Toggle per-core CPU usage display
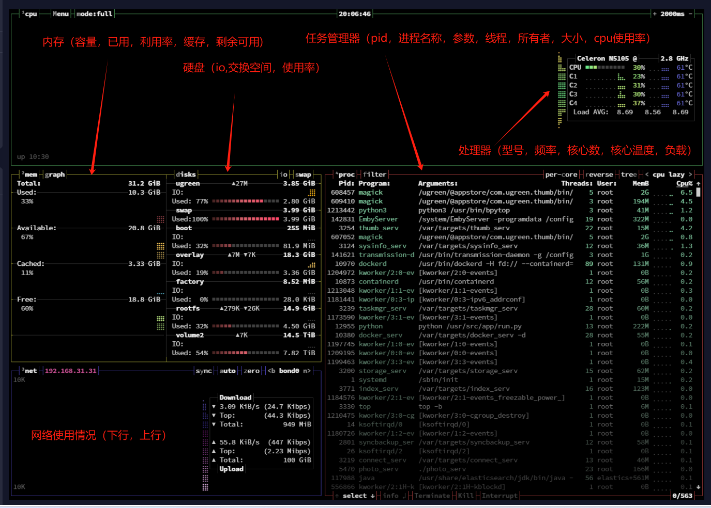The width and height of the screenshot is (711, 508). (561, 174)
